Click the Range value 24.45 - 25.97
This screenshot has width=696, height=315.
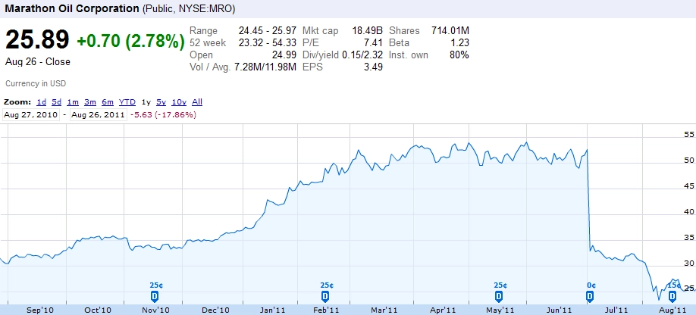click(x=267, y=30)
